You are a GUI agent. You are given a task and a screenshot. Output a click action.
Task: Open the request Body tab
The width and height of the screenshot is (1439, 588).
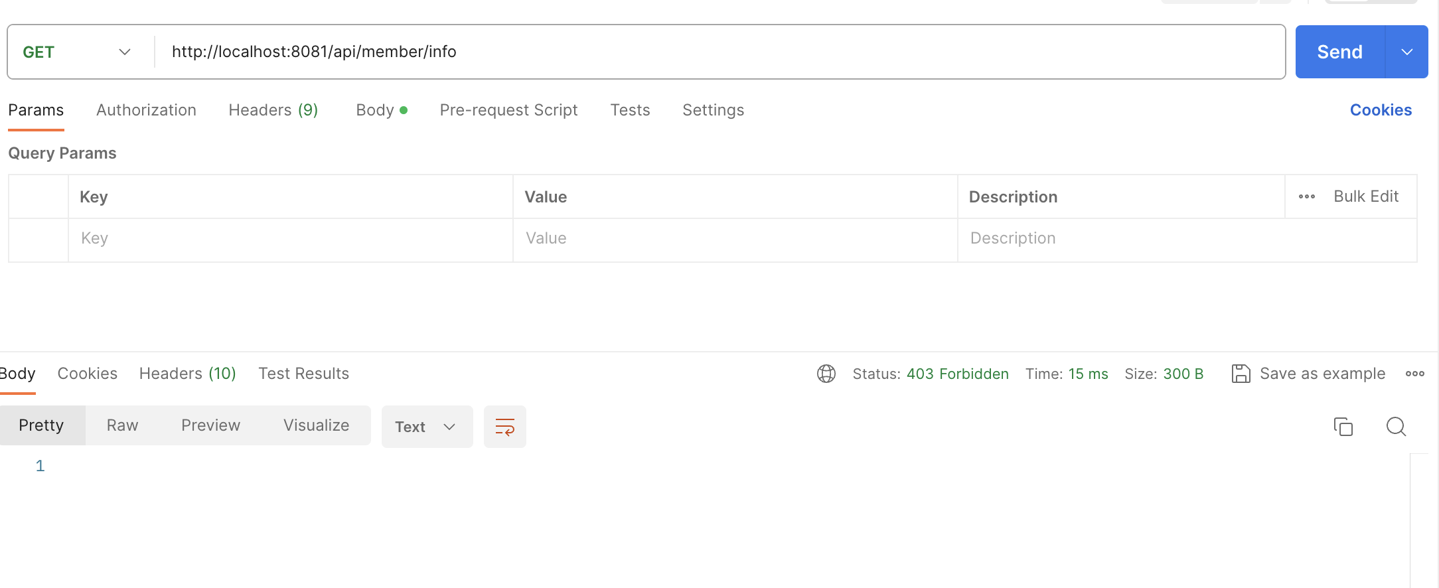(x=382, y=110)
